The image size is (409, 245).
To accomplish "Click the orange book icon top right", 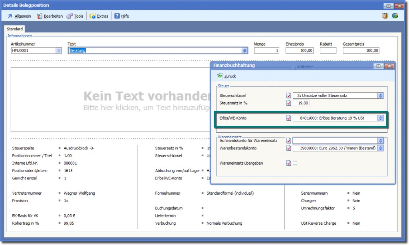I will coord(385,16).
